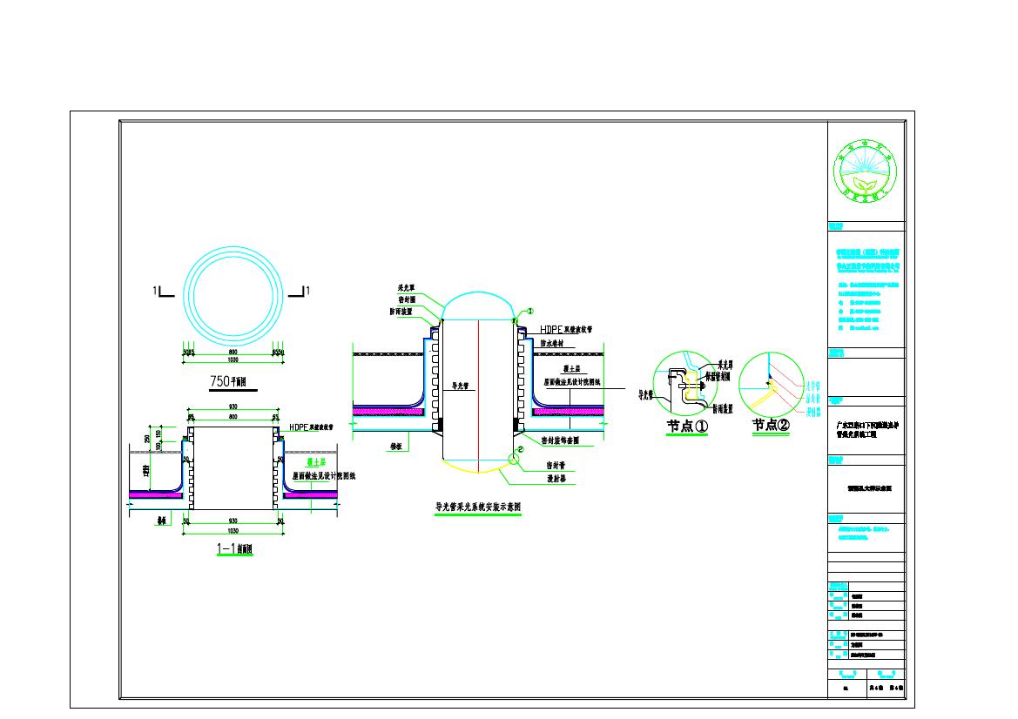Click the circled ② callout marker near diffuser
1018x719 pixels.
pyautogui.click(x=520, y=450)
